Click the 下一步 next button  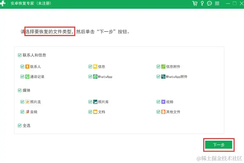tap(219, 145)
